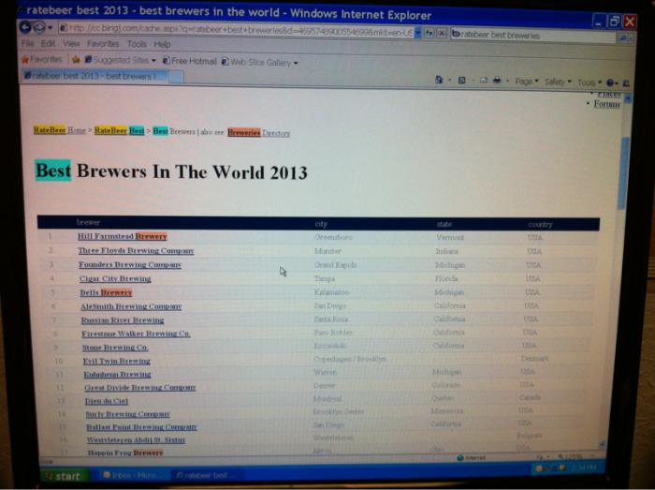
Task: Click the Print icon
Action: pos(497,81)
